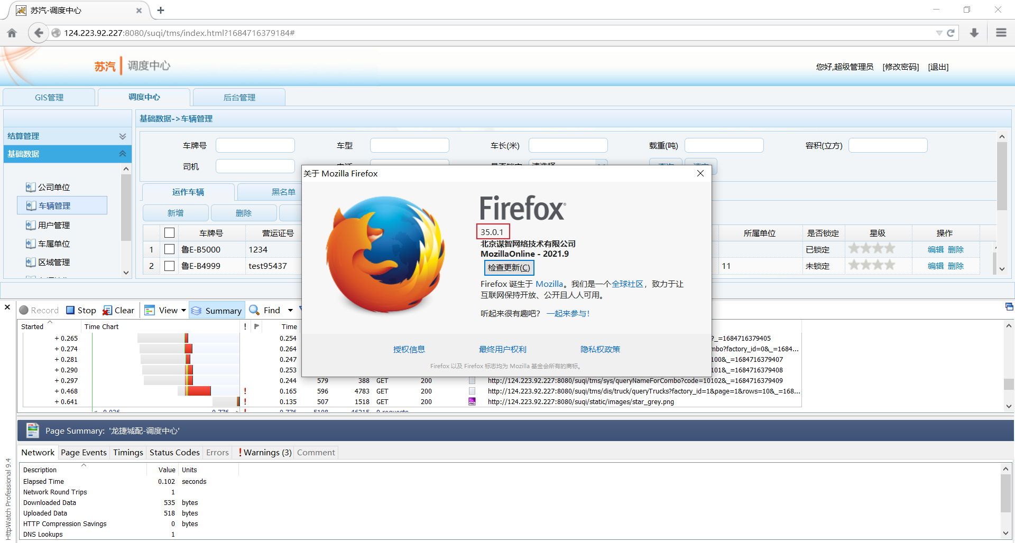Expand the 结算管理 section
This screenshot has height=543, width=1015.
68,136
